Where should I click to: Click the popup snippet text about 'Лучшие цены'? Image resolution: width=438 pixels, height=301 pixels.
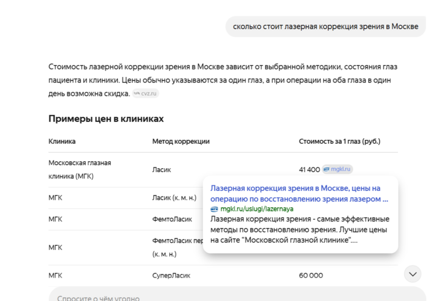[x=299, y=229]
